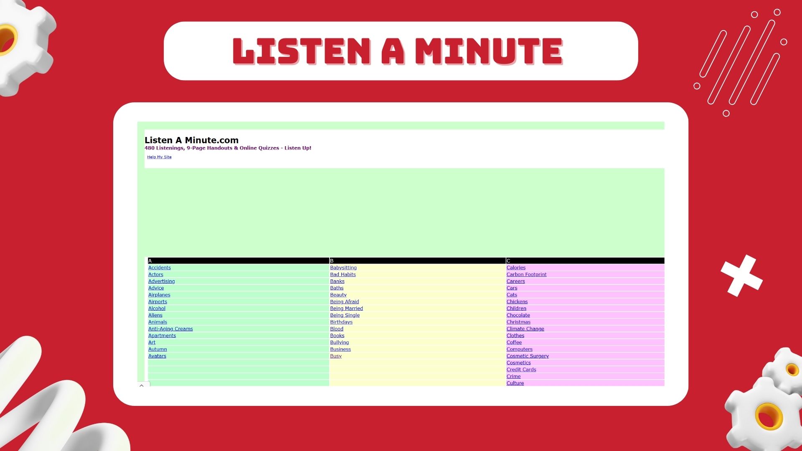Open the Accidents listening topic
The width and height of the screenshot is (802, 451).
159,268
